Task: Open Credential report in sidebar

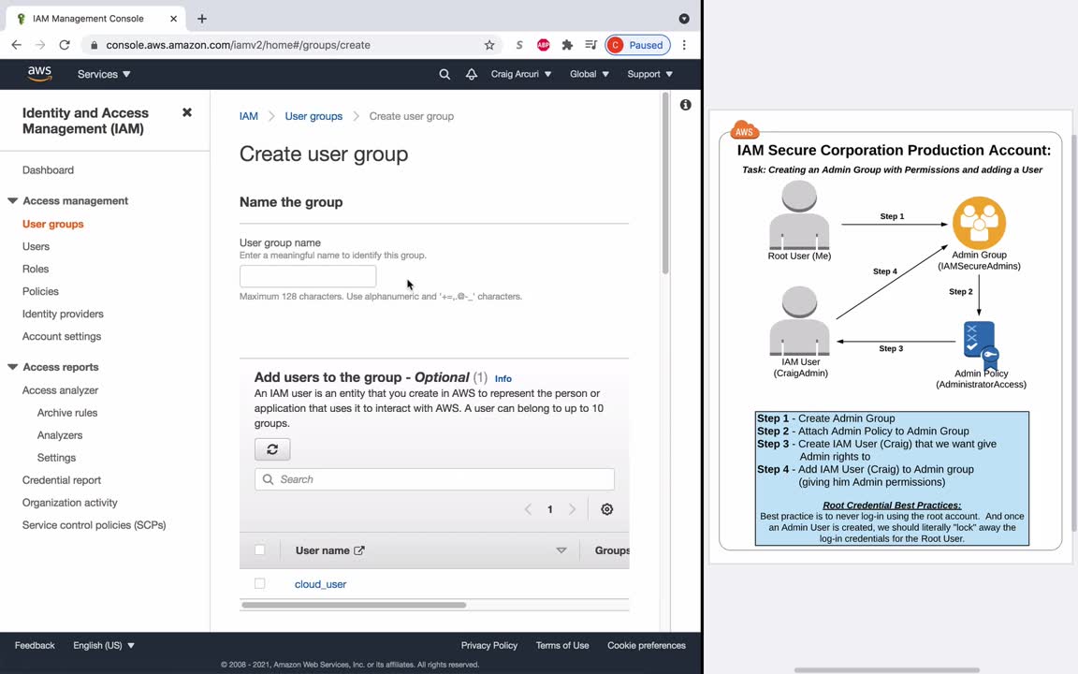Action: coord(61,480)
